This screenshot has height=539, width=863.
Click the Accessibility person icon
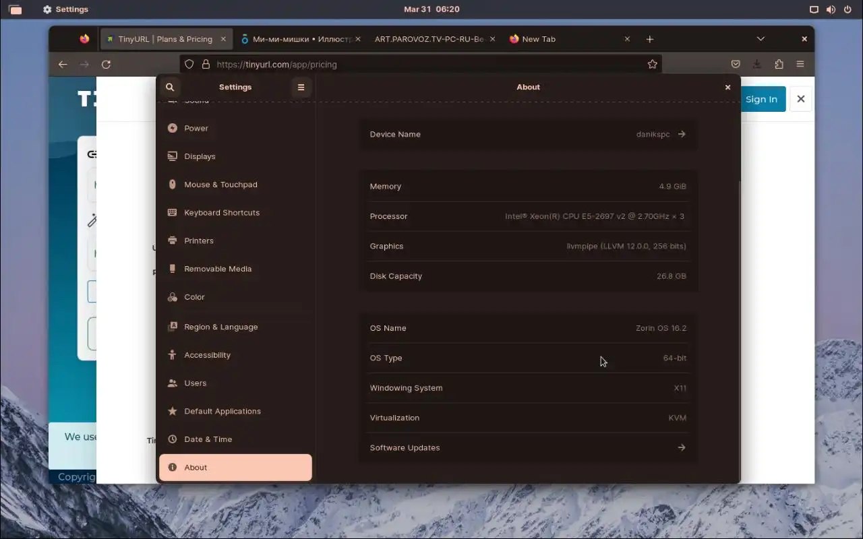coord(172,355)
